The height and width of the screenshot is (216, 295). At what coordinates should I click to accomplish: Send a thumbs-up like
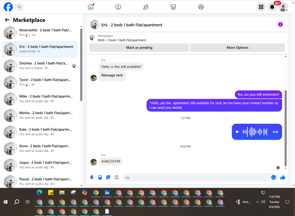click(283, 177)
